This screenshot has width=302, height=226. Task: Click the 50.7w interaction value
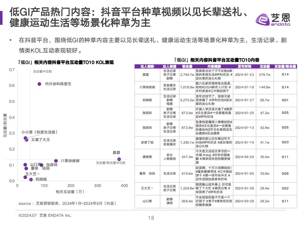(x=265, y=100)
